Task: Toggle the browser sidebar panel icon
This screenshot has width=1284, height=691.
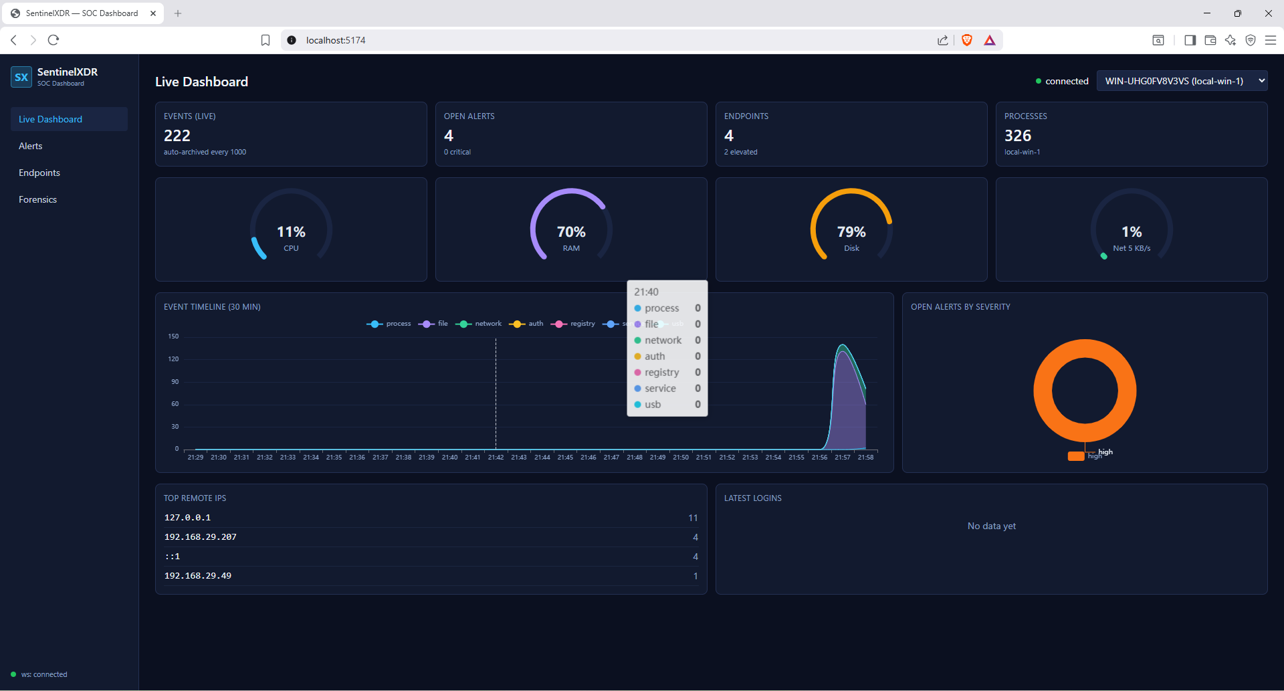Action: click(x=1190, y=40)
